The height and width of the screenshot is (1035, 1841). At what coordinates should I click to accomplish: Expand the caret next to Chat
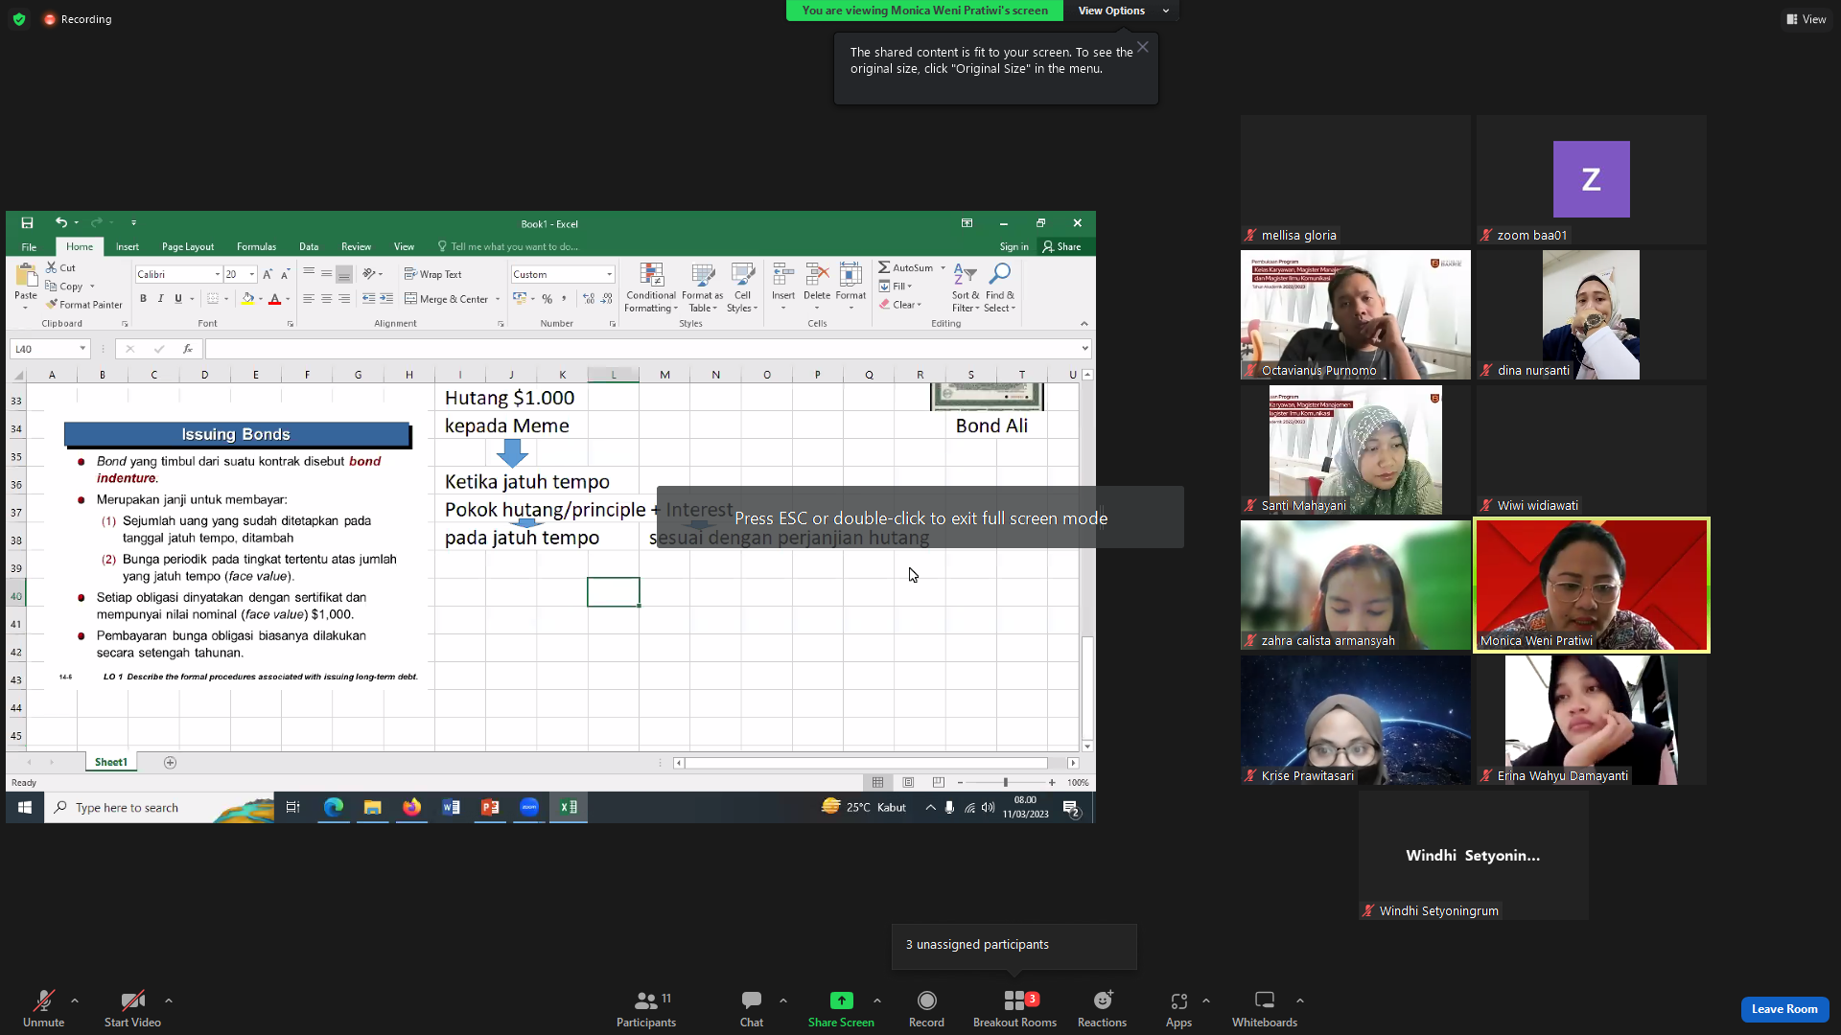[x=783, y=1000]
